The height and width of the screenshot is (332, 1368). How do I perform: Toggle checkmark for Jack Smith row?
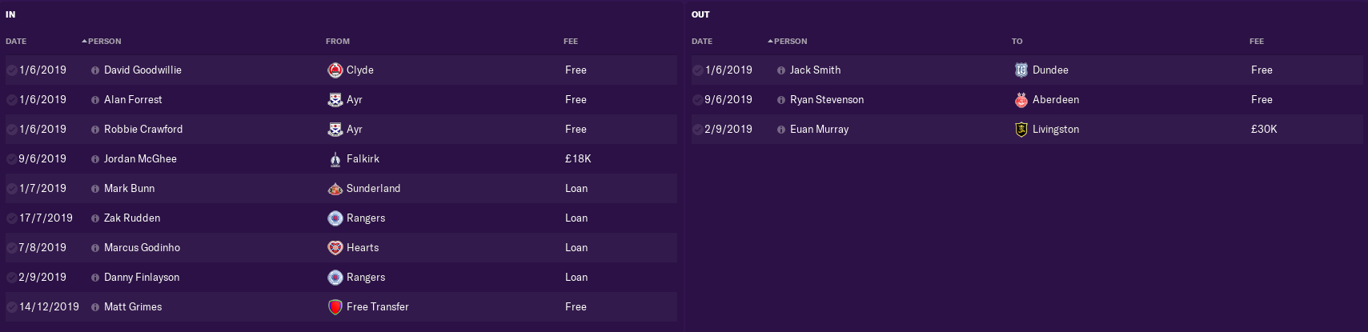(698, 70)
